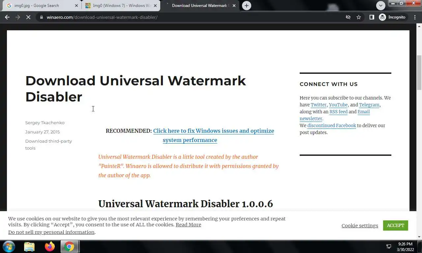Screen dimensions: 422x253
Task: Open the Chrome three-dot menu
Action: click(415, 17)
